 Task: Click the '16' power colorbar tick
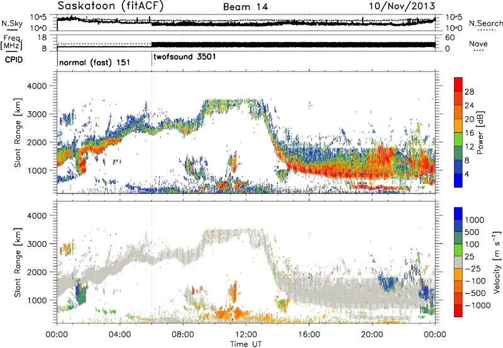(x=469, y=133)
